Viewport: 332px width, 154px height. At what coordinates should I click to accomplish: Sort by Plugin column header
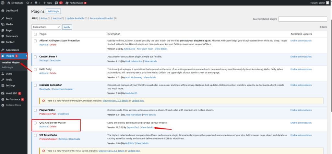(43, 34)
